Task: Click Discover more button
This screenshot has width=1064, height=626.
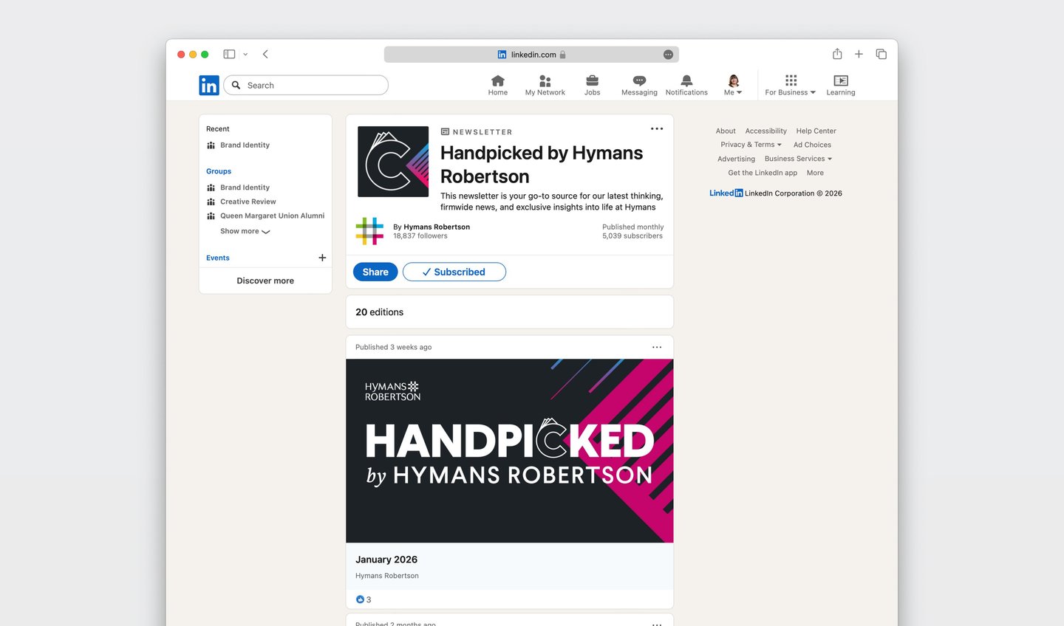Action: point(265,281)
